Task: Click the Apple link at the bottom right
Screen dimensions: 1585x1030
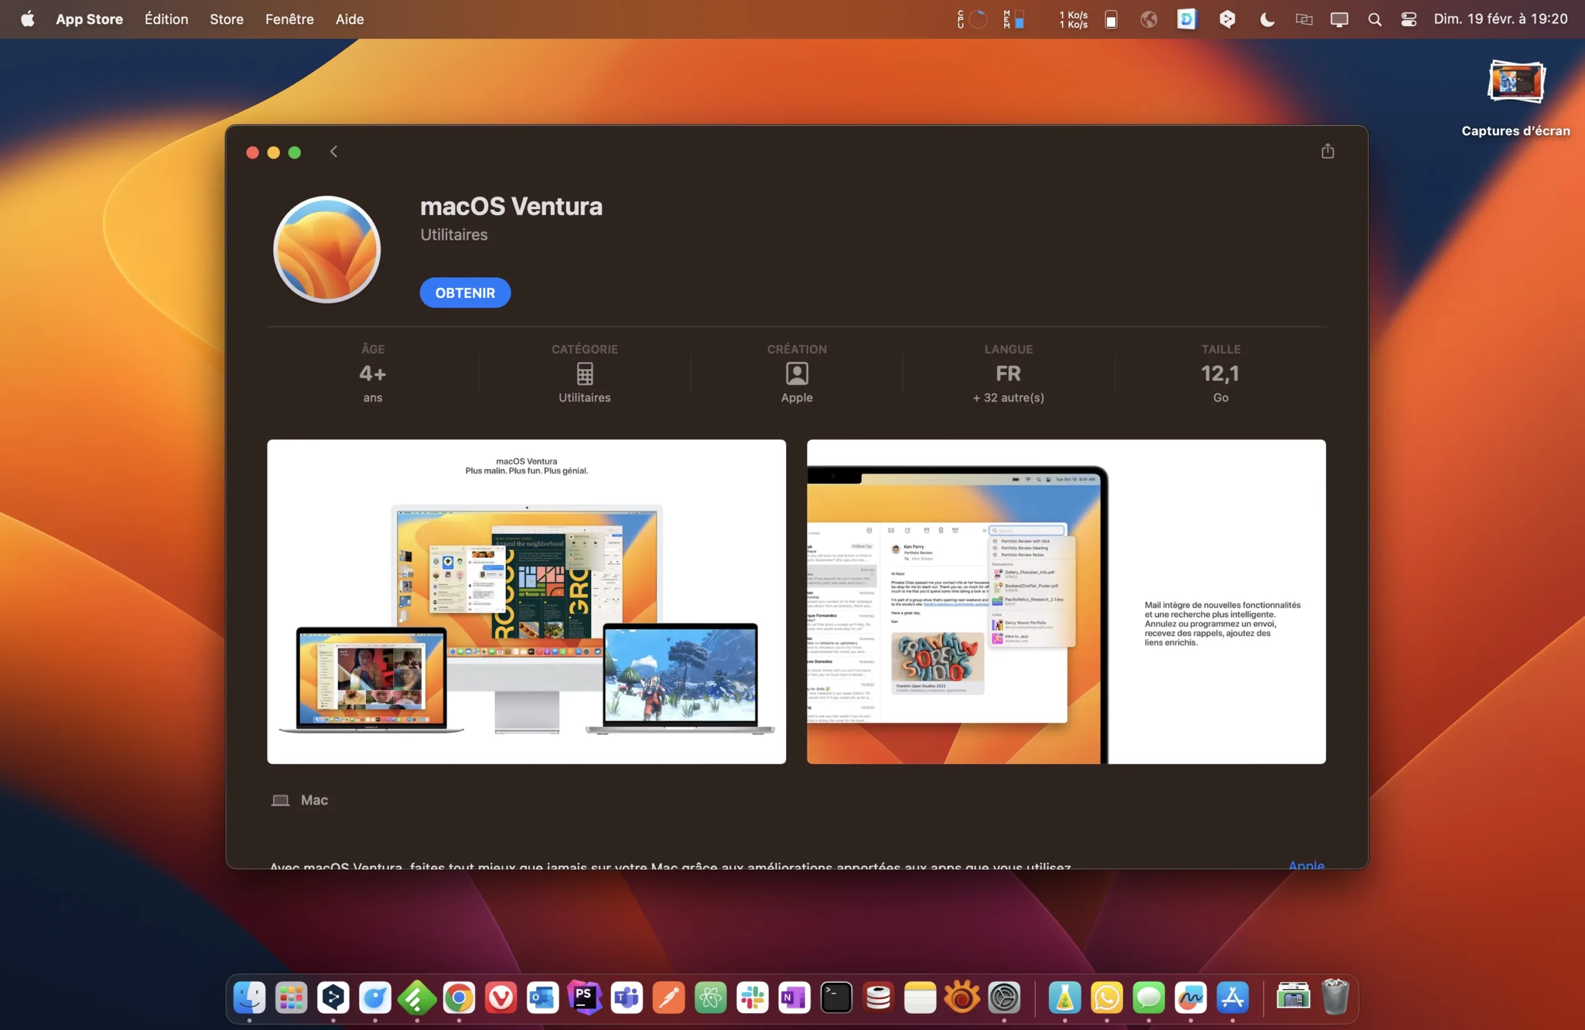Action: tap(1306, 863)
